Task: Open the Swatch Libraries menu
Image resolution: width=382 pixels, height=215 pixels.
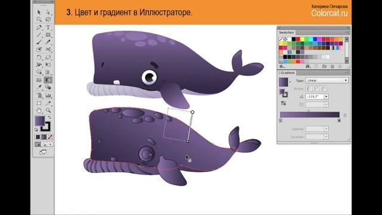Action: pos(282,66)
